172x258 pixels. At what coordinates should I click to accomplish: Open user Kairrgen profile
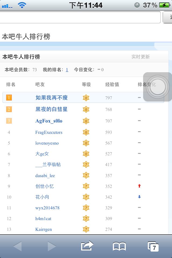(x=44, y=229)
